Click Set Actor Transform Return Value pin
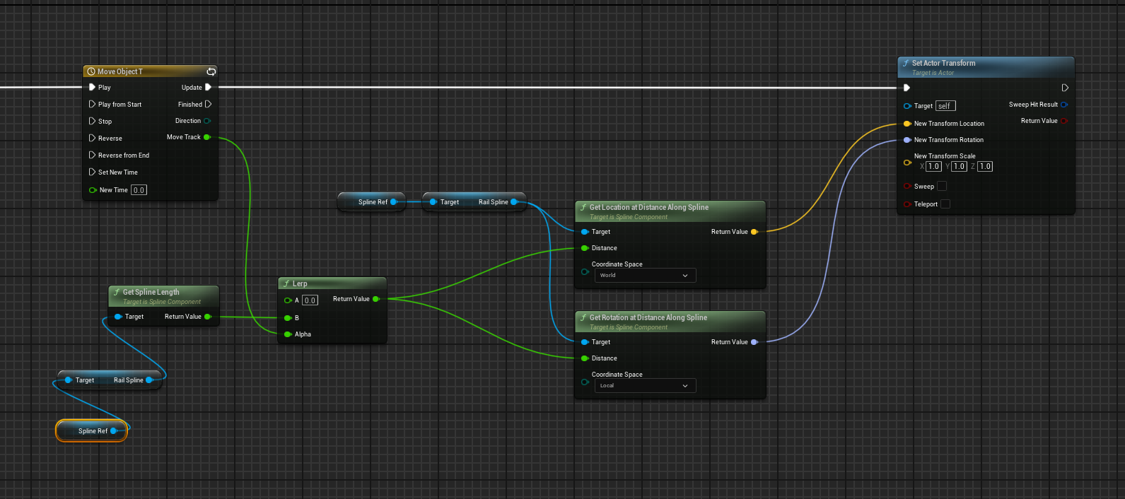This screenshot has width=1125, height=499. (x=1063, y=121)
